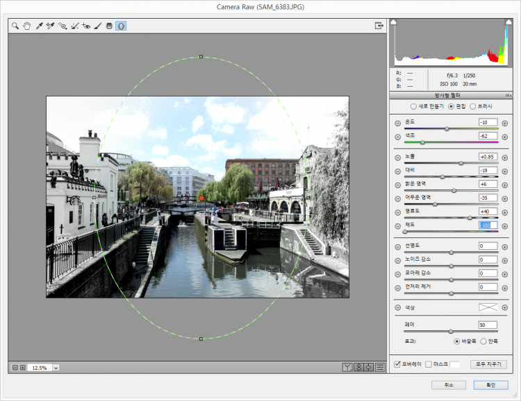Open the 방사형 필터 panel menu
The image size is (521, 401).
coord(508,95)
